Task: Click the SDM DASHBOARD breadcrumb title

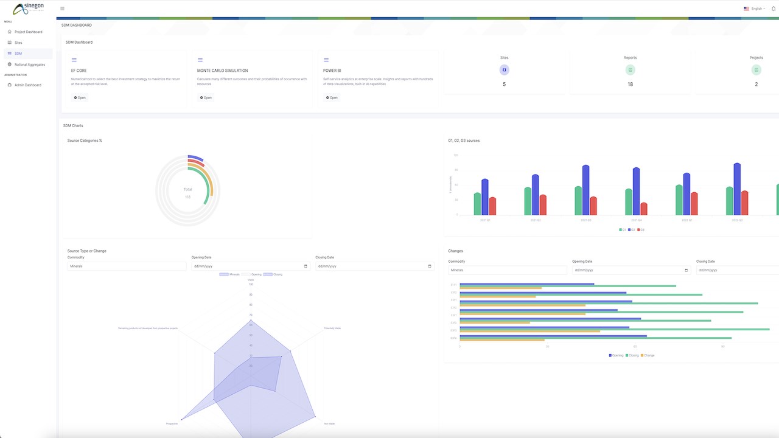Action: [x=77, y=25]
